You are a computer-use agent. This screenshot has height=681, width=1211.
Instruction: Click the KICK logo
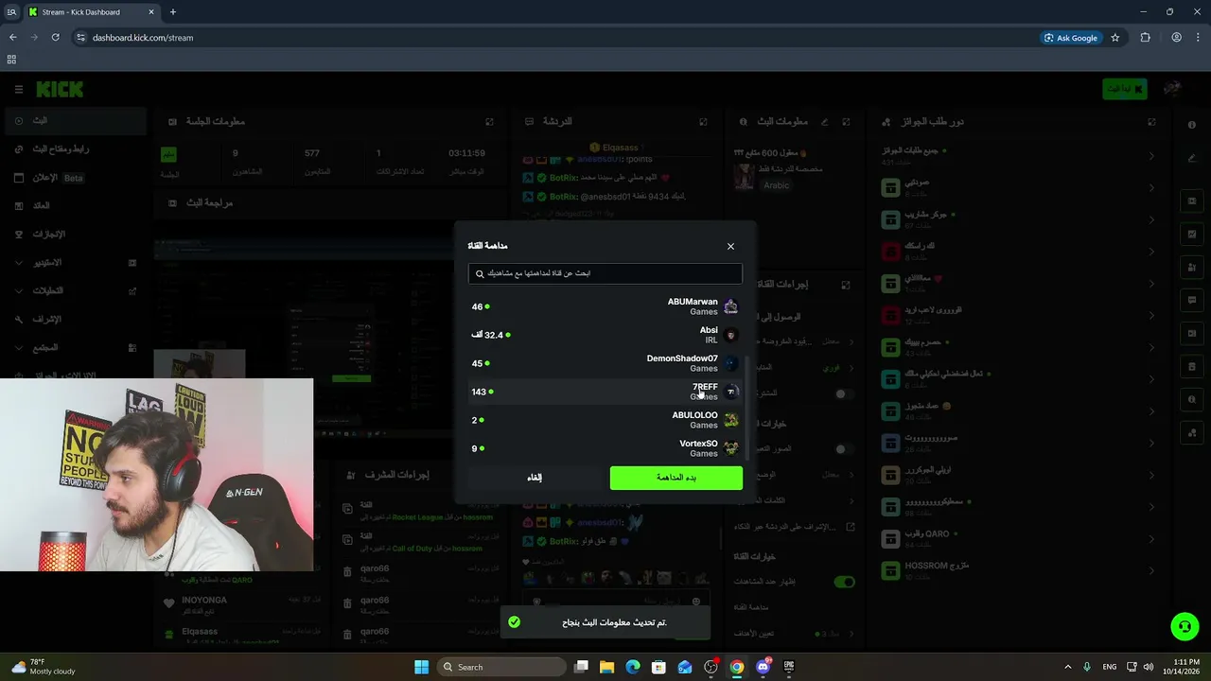[x=60, y=89]
